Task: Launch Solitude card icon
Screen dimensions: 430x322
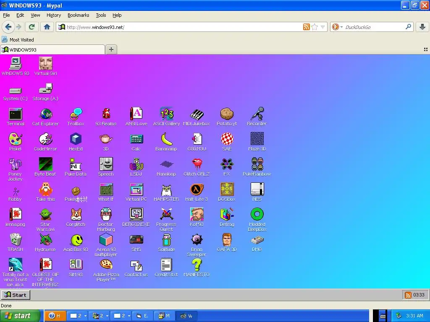Action: (166, 242)
